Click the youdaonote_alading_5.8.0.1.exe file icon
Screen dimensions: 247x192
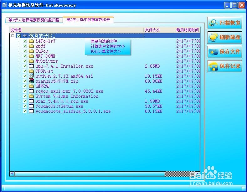tap(31, 111)
